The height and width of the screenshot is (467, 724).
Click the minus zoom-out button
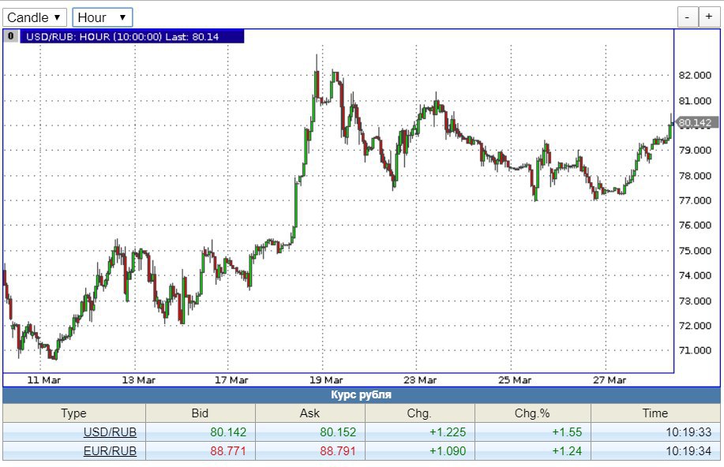[x=688, y=17]
